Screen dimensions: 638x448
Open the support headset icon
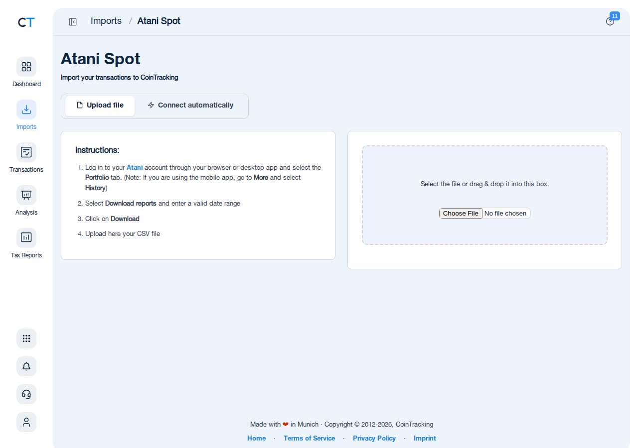tap(26, 394)
